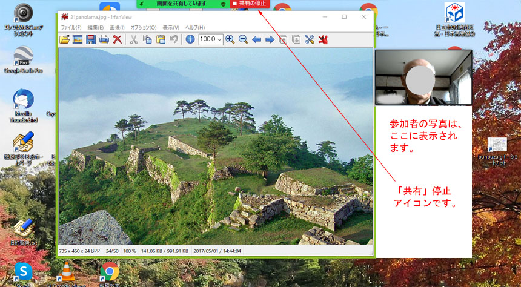
Task: Click the 2017/05/01 / 14:44:04 date status
Action: (x=217, y=251)
